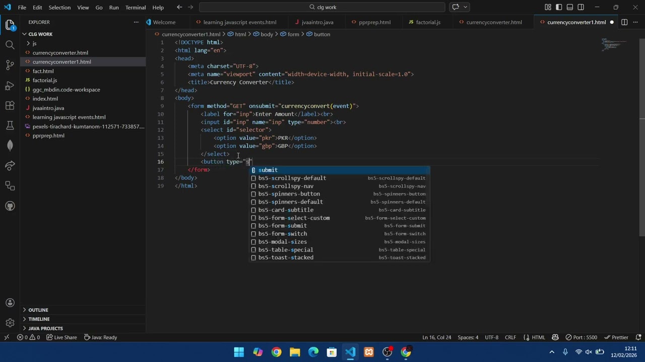Viewport: 645px width, 362px height.
Task: Switch to the pprprep.html tab
Action: tap(374, 22)
